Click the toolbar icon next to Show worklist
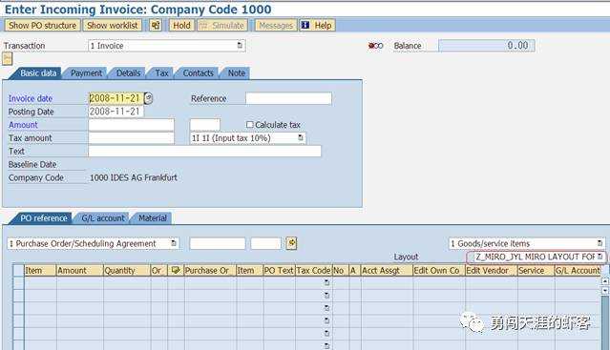The height and width of the screenshot is (350, 610). [156, 25]
